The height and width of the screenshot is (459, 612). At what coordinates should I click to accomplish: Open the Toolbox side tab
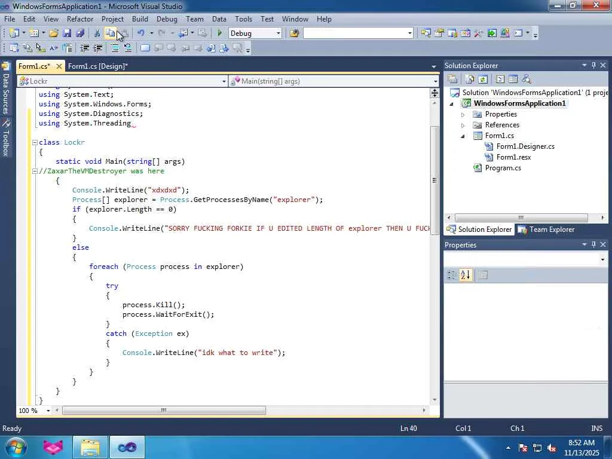tap(5, 138)
